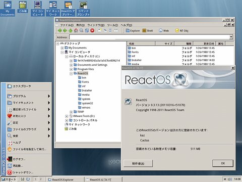Switch to ReactOS Explorer taskbar button
Image resolution: width=242 pixels, height=182 pixels.
(65, 179)
